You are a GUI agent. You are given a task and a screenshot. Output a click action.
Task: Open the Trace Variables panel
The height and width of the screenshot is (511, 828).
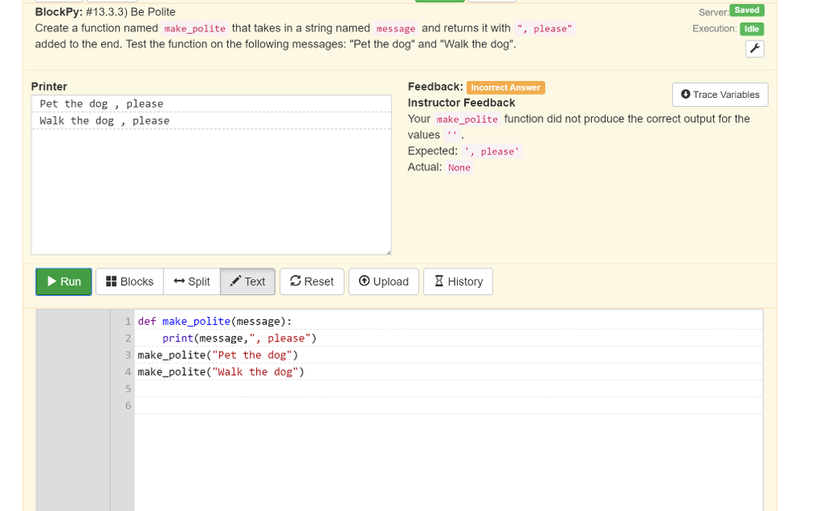tap(720, 95)
